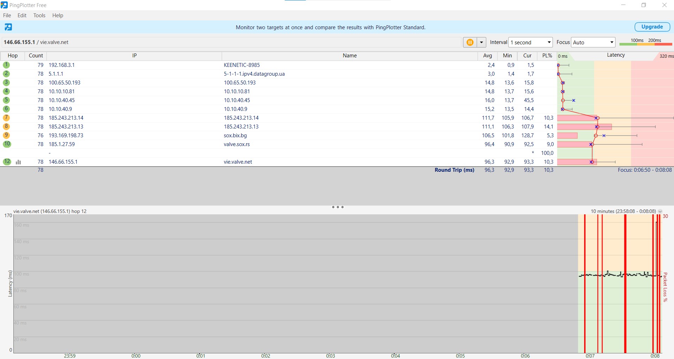Select hop 4 green circle icon
The width and height of the screenshot is (674, 359).
click(6, 91)
